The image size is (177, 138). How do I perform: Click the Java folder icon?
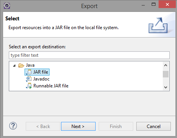21,65
